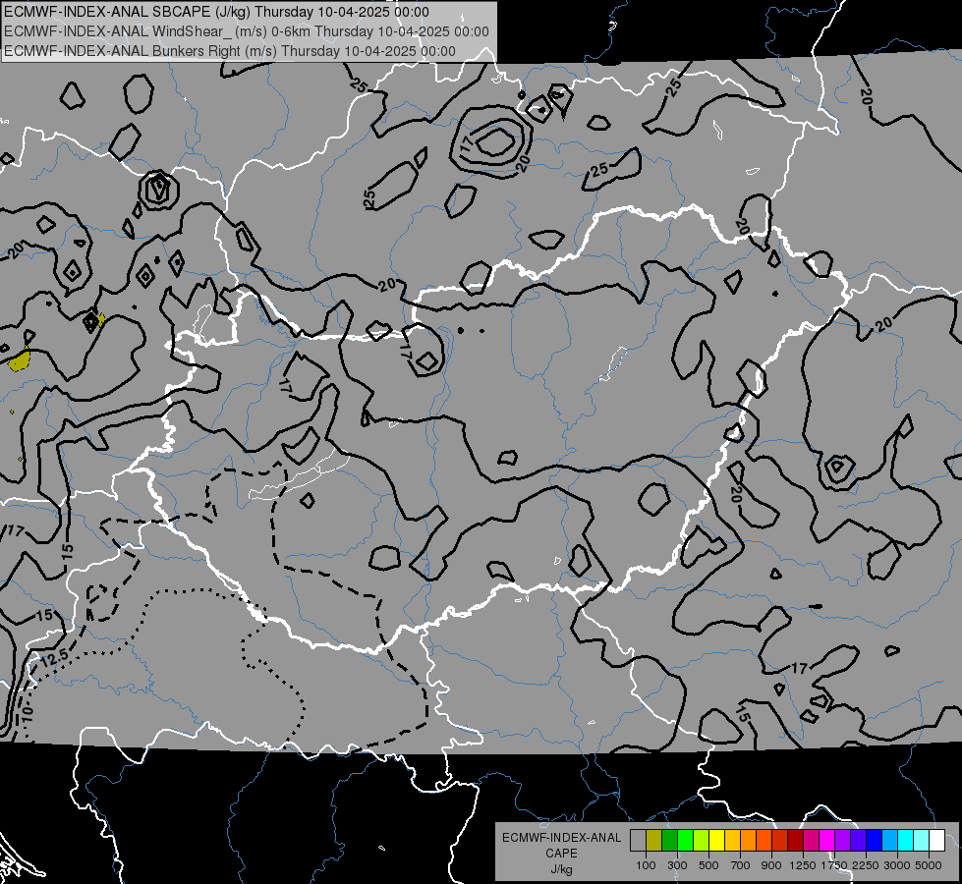962x884 pixels.
Task: Select the SBCAPE (J/kg) title line
Action: coord(217,12)
